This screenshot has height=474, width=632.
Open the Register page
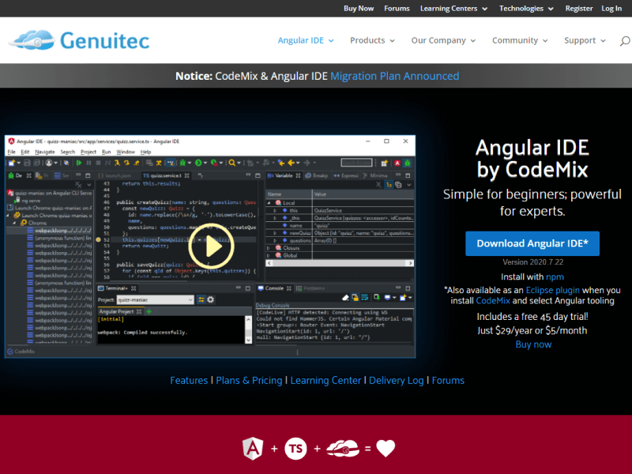pyautogui.click(x=579, y=9)
